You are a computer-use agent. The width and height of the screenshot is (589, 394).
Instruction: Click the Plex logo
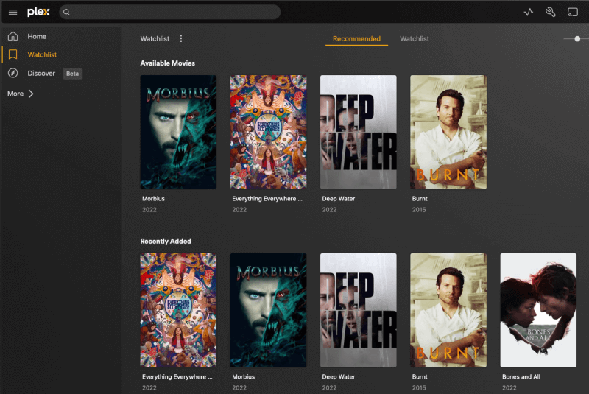(38, 12)
